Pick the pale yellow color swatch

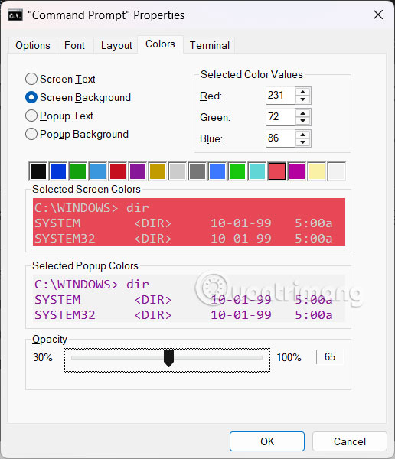pos(317,171)
